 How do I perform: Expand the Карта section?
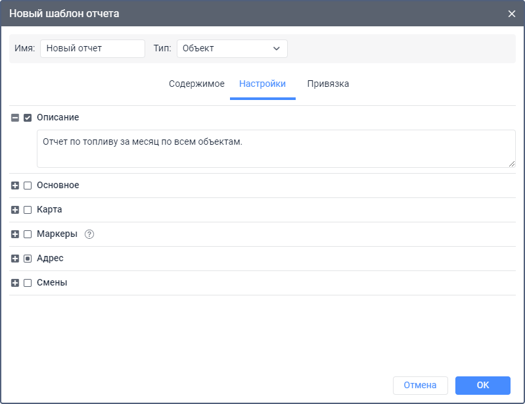pos(15,210)
